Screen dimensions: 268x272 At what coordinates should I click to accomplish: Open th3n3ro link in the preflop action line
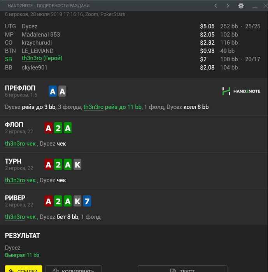pos(93,107)
